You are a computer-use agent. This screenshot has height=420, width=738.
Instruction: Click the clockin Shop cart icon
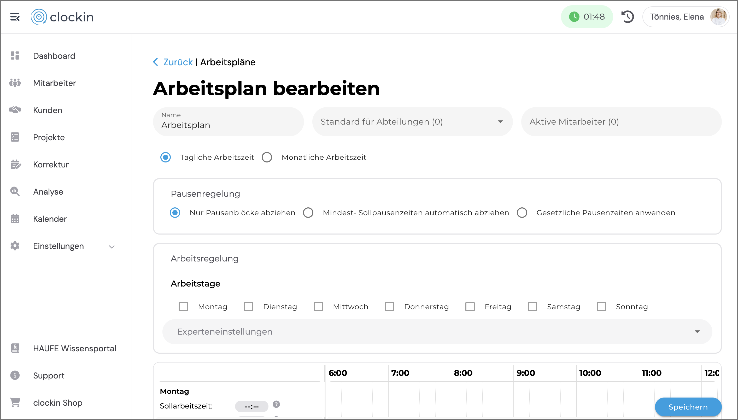15,402
